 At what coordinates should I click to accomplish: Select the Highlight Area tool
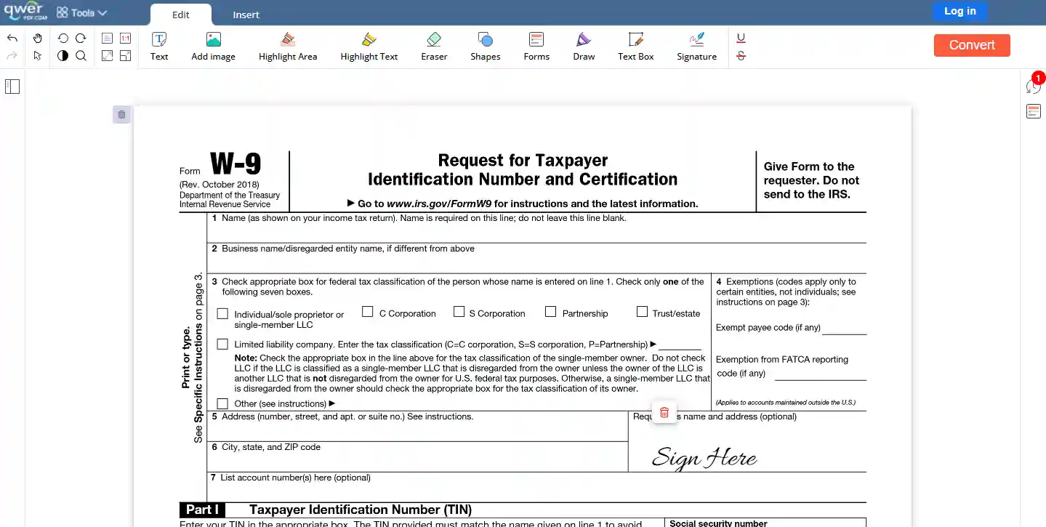(x=288, y=47)
